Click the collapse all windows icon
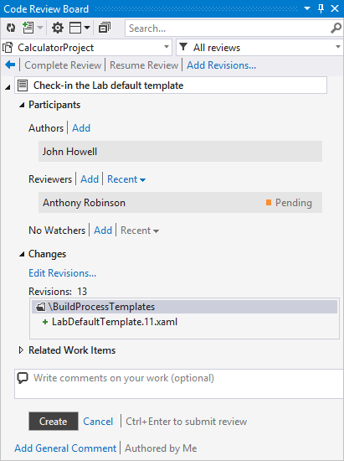344x461 pixels. [x=105, y=28]
